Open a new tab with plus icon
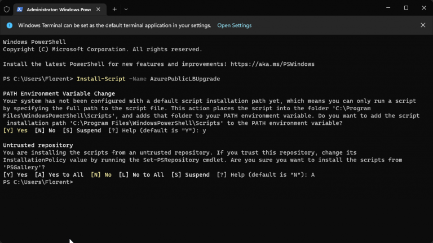The image size is (433, 243). pyautogui.click(x=114, y=10)
